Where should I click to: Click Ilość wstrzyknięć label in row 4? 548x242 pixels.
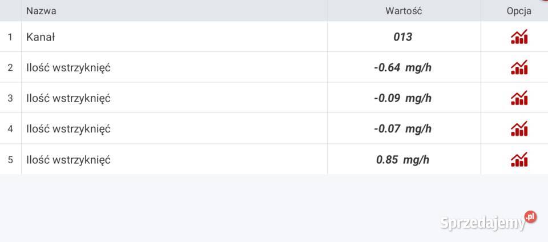click(x=68, y=129)
